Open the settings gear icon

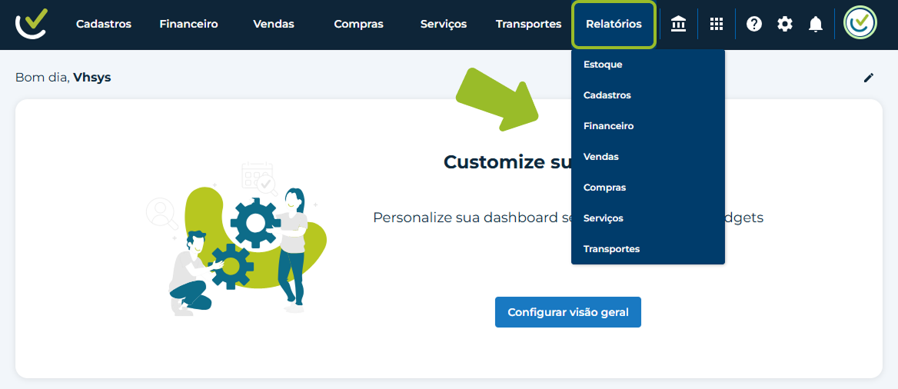[785, 24]
